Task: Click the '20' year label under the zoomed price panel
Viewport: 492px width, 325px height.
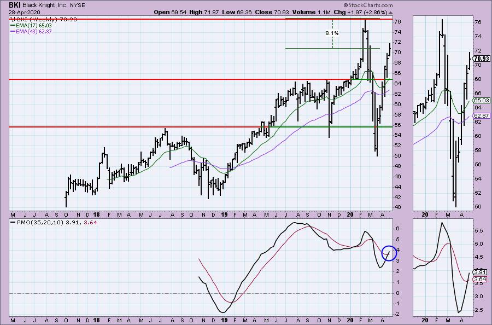Action: click(x=425, y=215)
